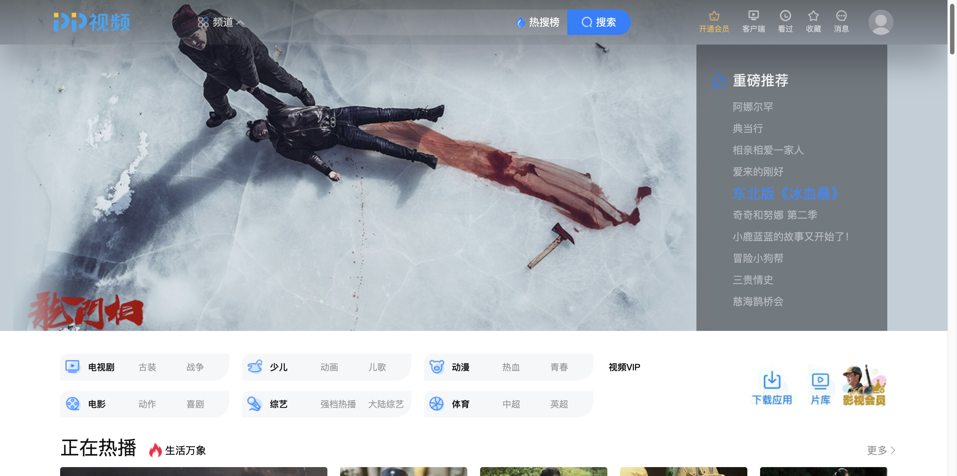This screenshot has height=476, width=957.
Task: Click the user avatar icon
Action: pyautogui.click(x=880, y=22)
